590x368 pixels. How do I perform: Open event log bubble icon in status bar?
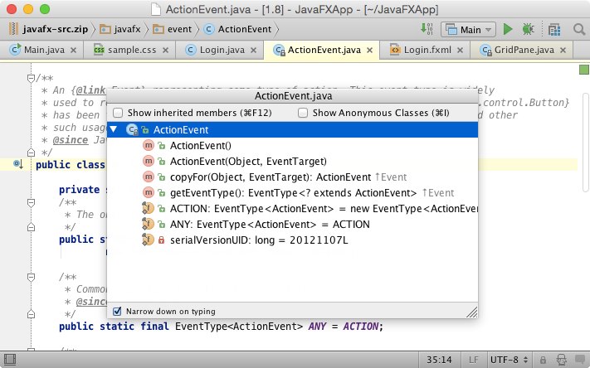click(x=580, y=360)
